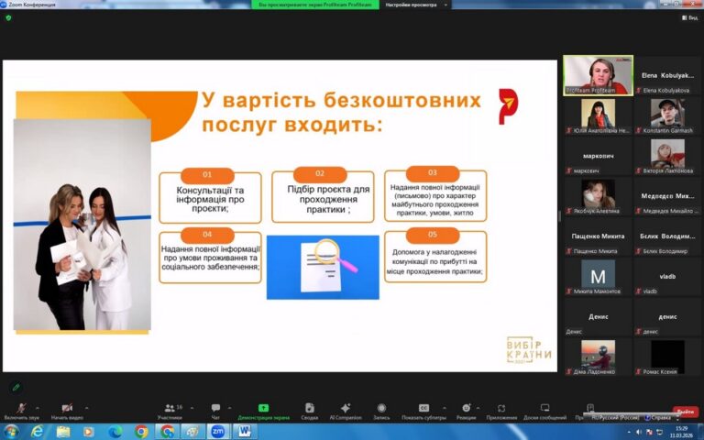Start camera with Начать видео button
The height and width of the screenshot is (440, 704).
tap(66, 410)
